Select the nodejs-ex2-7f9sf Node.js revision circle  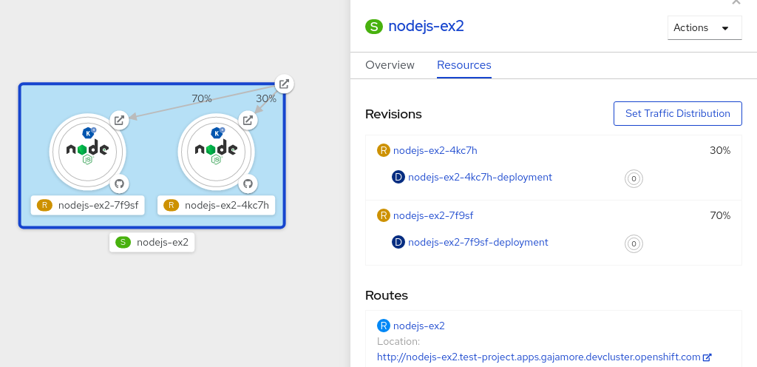[x=87, y=151]
